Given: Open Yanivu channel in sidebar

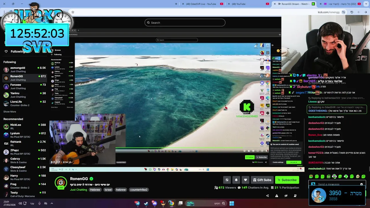Looking at the screenshot, I should (x=25, y=95).
